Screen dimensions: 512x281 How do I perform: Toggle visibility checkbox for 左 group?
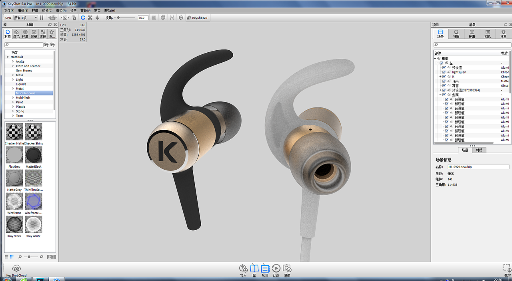point(441,63)
